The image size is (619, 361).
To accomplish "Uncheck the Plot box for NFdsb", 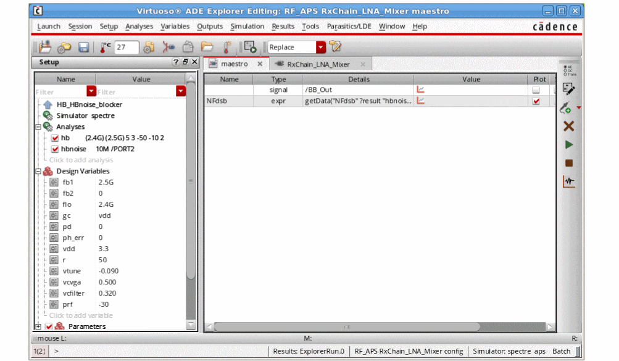I will (536, 101).
